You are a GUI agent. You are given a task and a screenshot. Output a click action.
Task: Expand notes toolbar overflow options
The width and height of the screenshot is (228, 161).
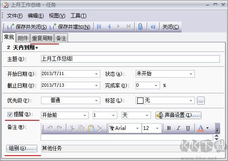click(217, 128)
